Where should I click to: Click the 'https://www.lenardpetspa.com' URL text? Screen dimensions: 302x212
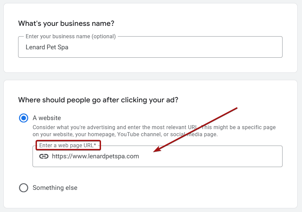(95, 156)
